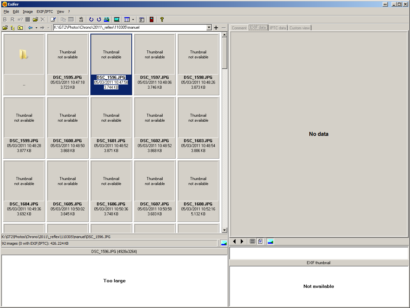Click the '=?' compare toolbar icon
Viewport: 410px width, 308px height.
point(20,19)
